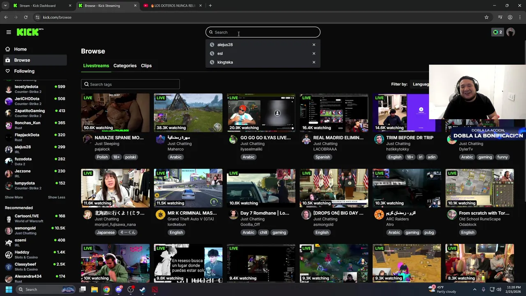Screen dimensions: 526x296
Task: Open REAL MADRID ELIMIN stream thumbnail
Action: point(334,113)
